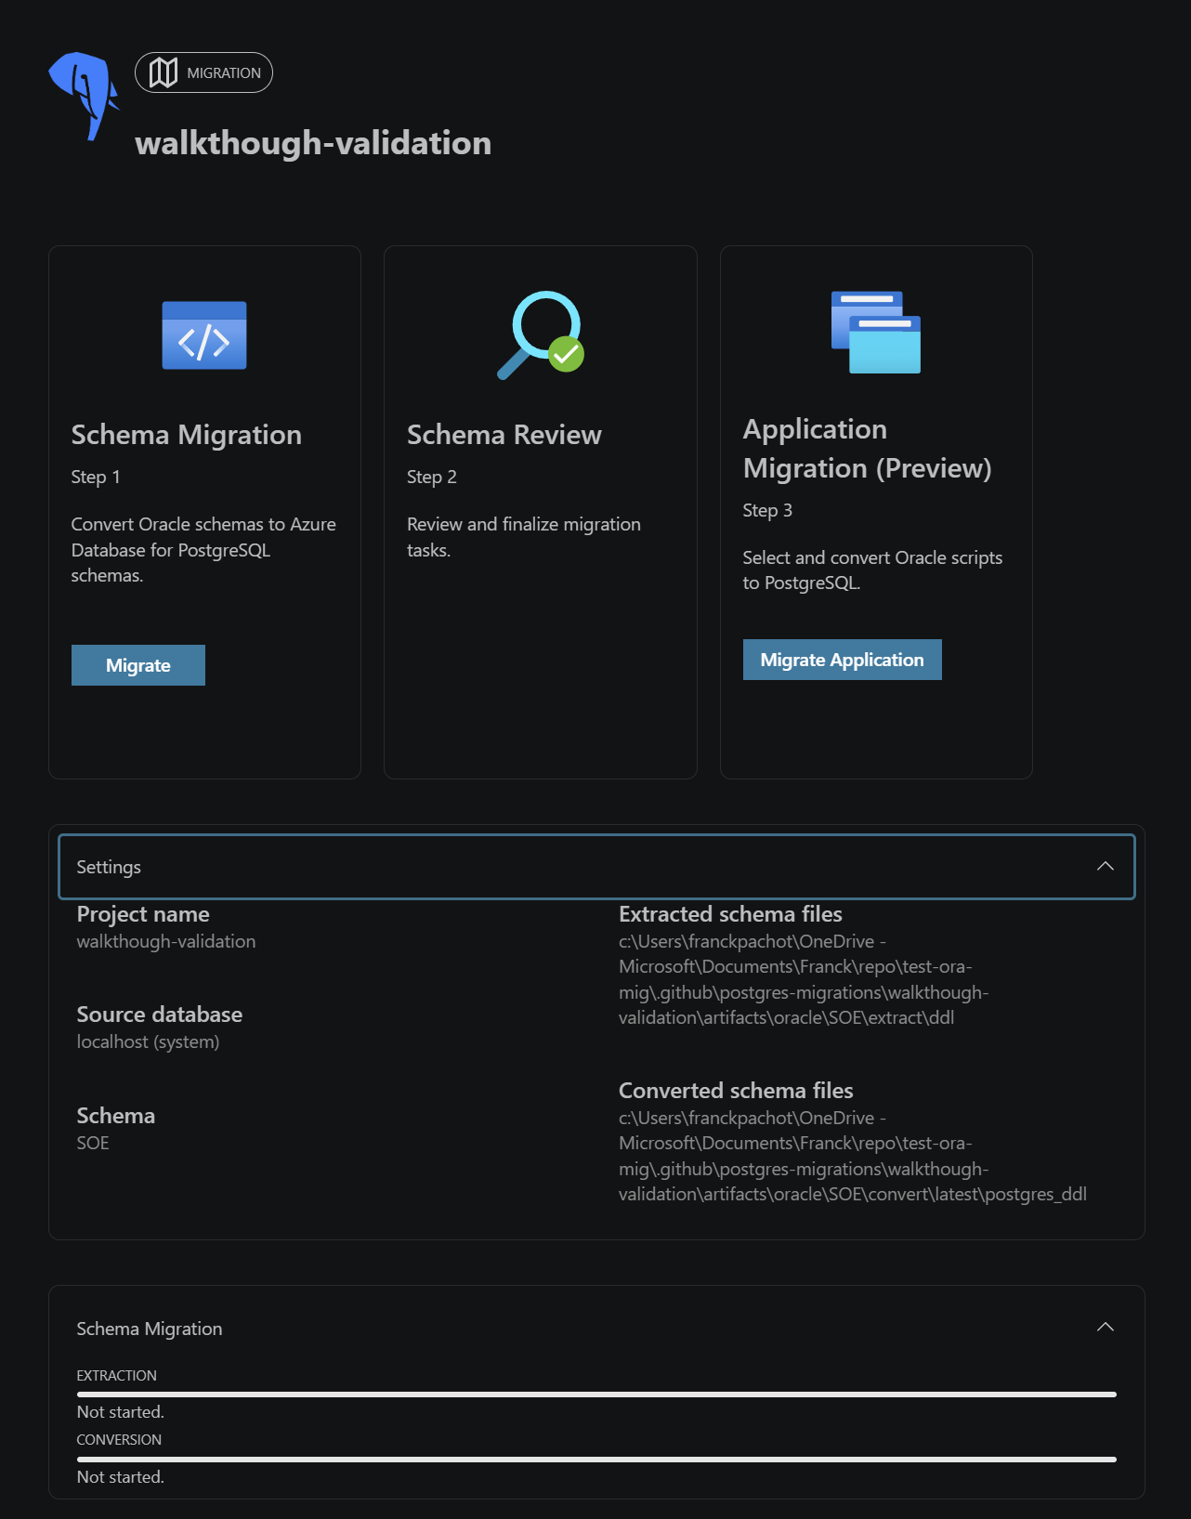Click the Schema label in Settings
This screenshot has height=1519, width=1191.
point(116,1116)
